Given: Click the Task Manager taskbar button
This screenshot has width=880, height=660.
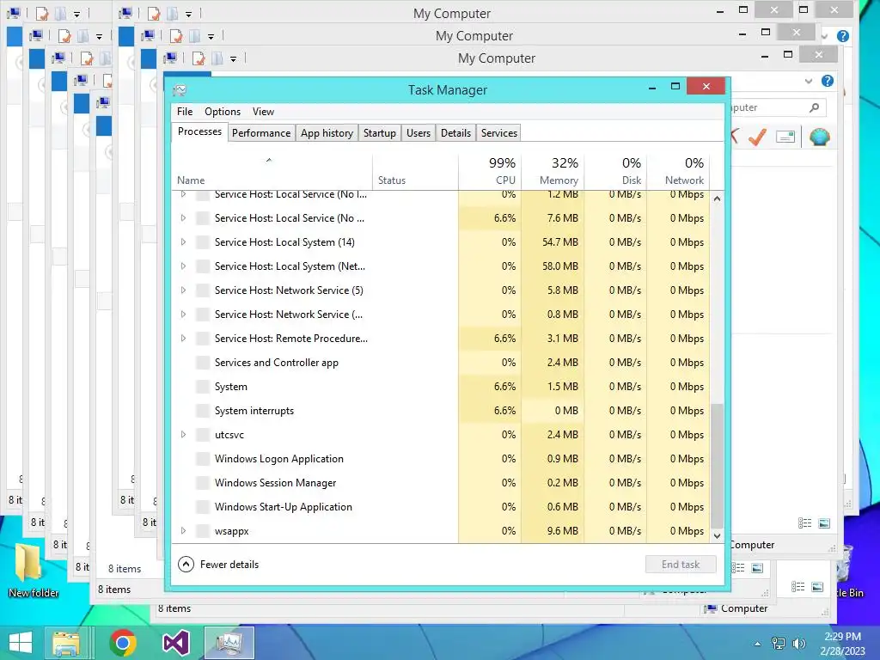Looking at the screenshot, I should tap(229, 643).
